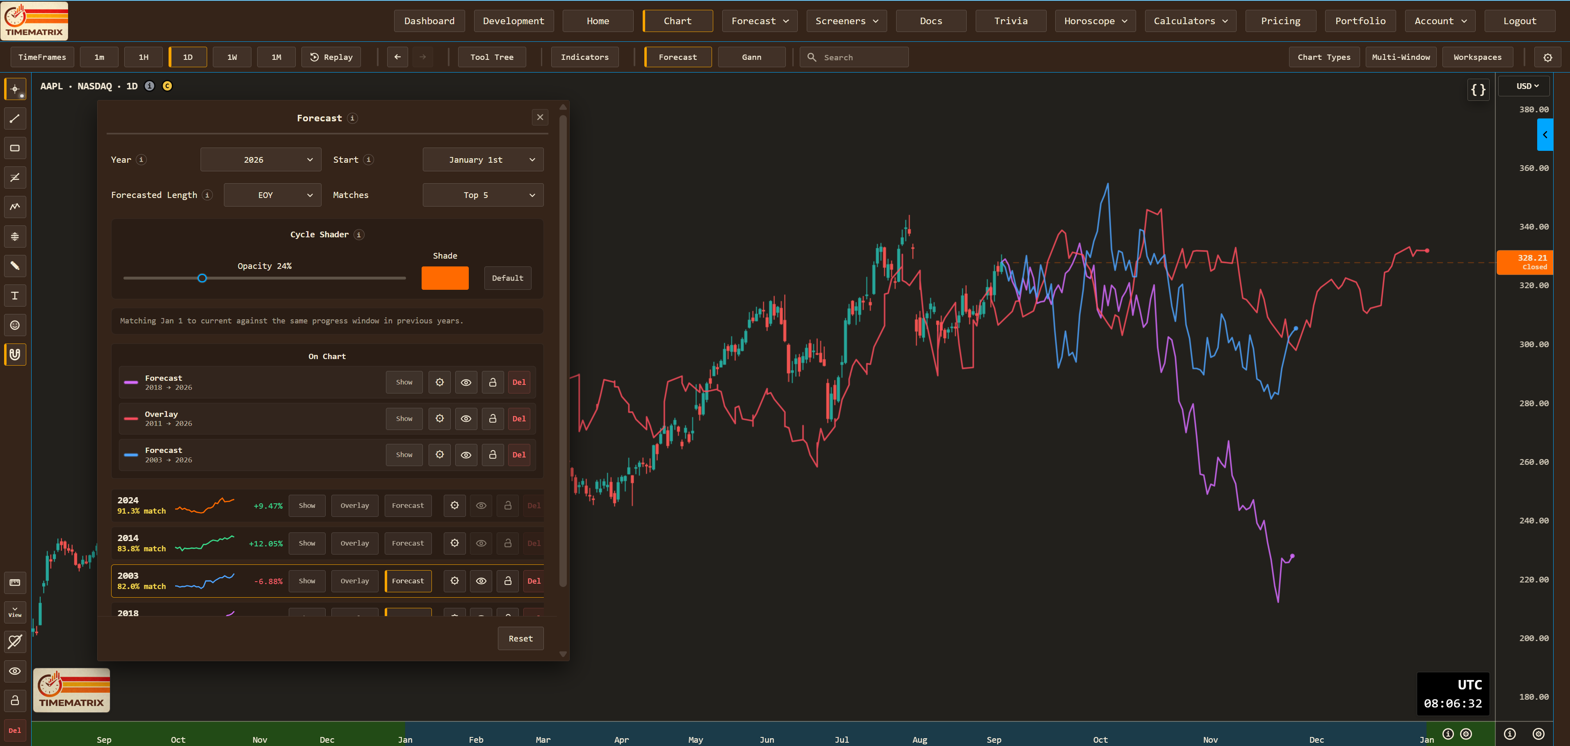Screen dimensions: 1570x746
Task: Toggle the magnet snap tool
Action: (x=15, y=355)
